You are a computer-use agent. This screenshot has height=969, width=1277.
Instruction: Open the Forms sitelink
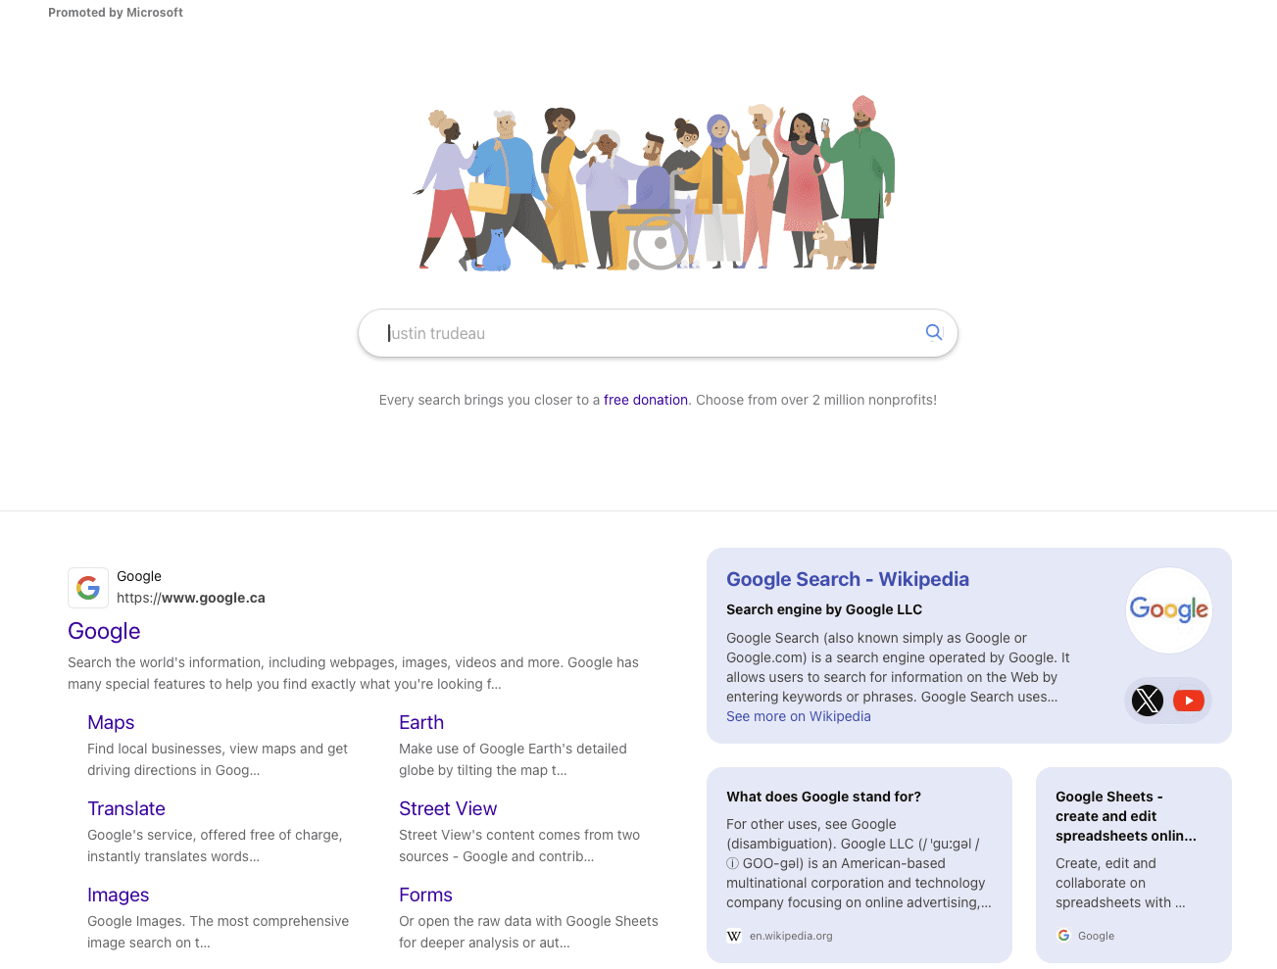pyautogui.click(x=425, y=895)
